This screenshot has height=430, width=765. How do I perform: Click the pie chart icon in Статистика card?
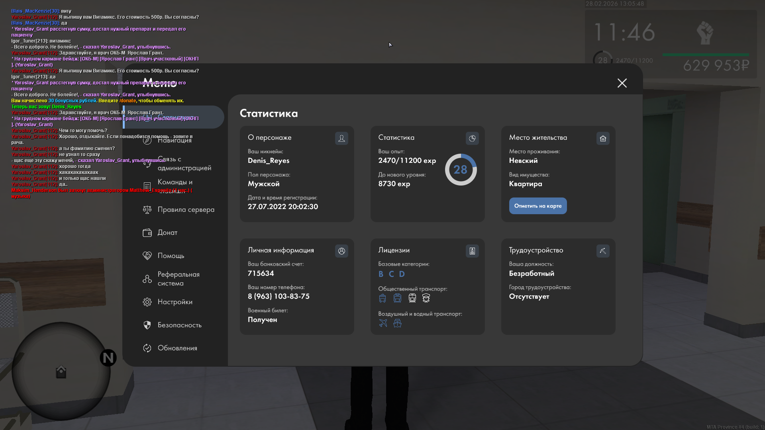tap(472, 138)
